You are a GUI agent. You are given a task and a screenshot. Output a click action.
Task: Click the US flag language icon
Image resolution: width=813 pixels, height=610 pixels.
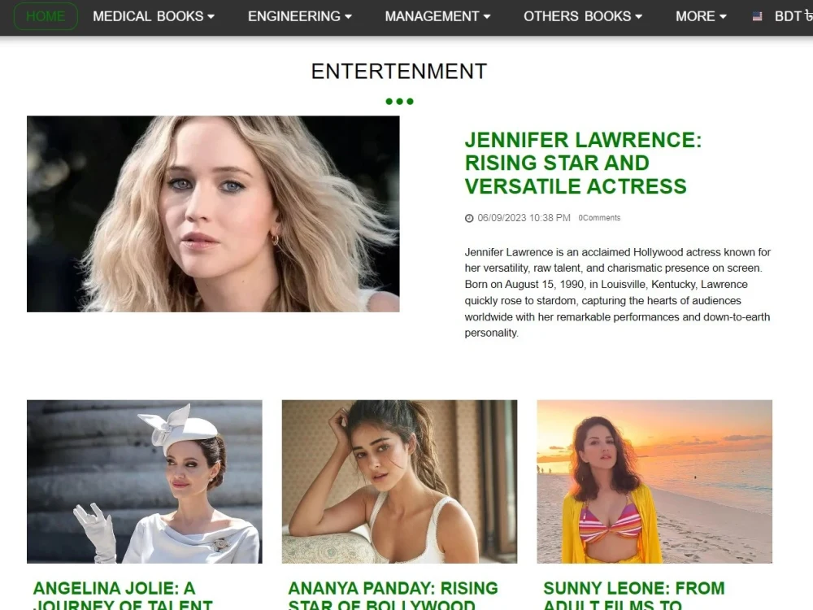click(758, 16)
